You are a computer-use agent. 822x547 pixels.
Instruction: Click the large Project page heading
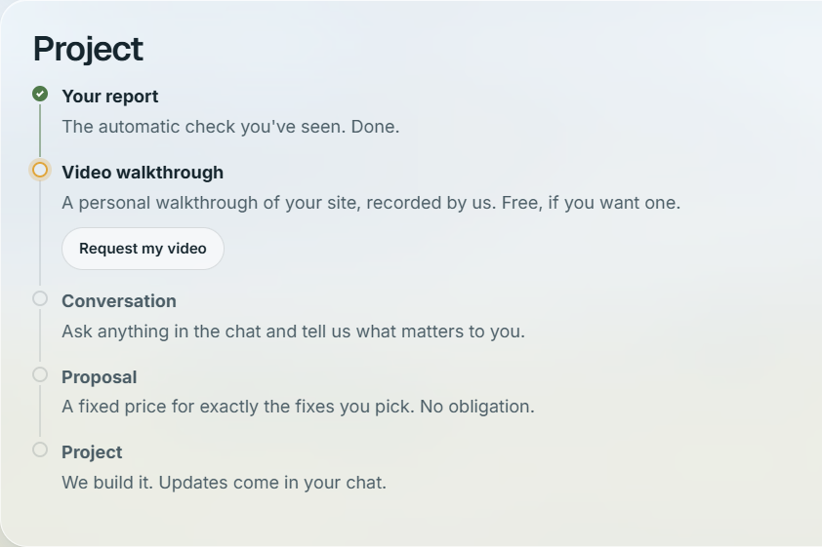[x=88, y=49]
